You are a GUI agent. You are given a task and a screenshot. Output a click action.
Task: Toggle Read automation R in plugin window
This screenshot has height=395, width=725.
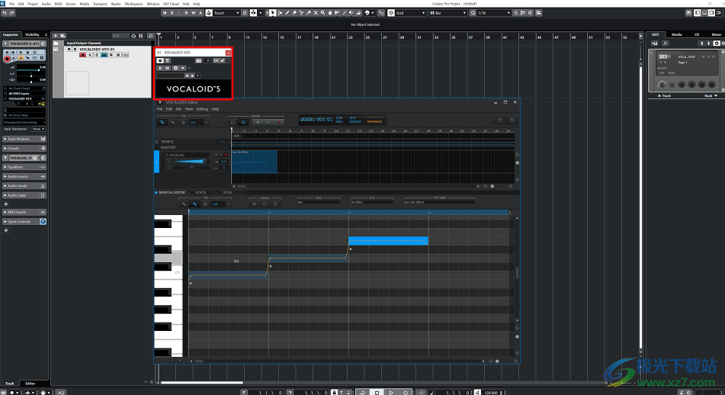[x=160, y=68]
